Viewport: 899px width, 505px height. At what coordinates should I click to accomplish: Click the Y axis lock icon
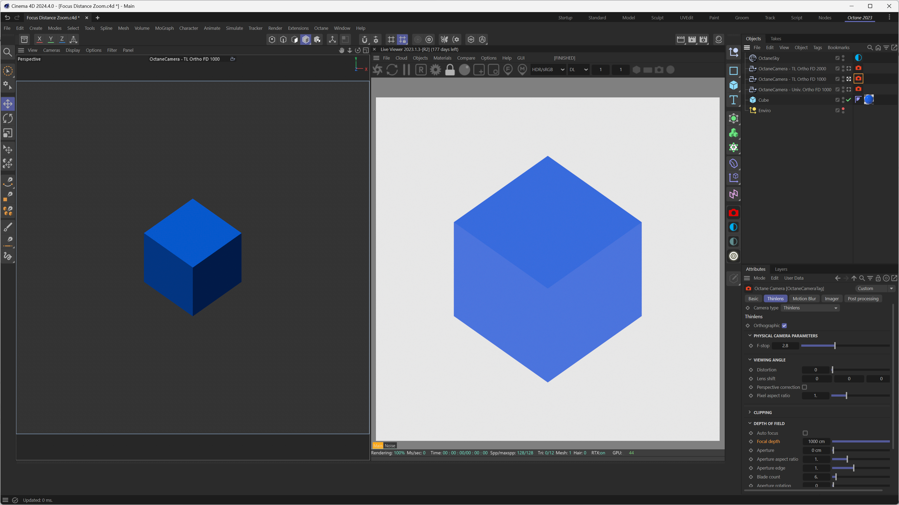(50, 39)
